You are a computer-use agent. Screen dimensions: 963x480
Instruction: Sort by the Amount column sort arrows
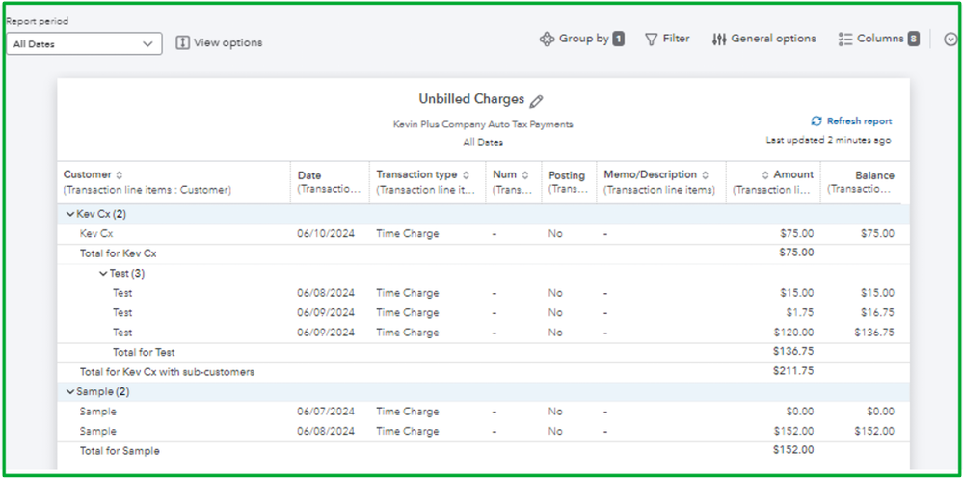tap(765, 174)
